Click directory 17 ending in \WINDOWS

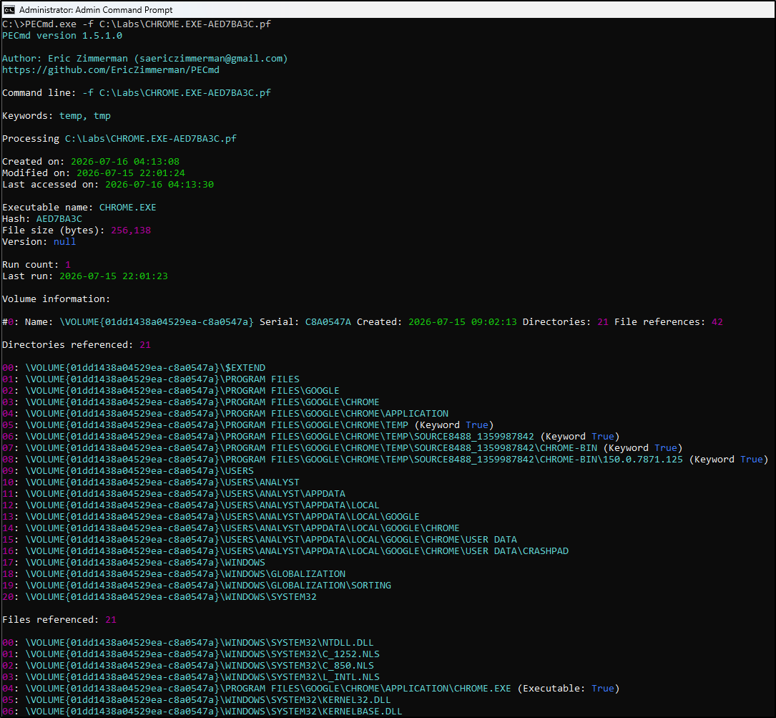click(x=134, y=563)
